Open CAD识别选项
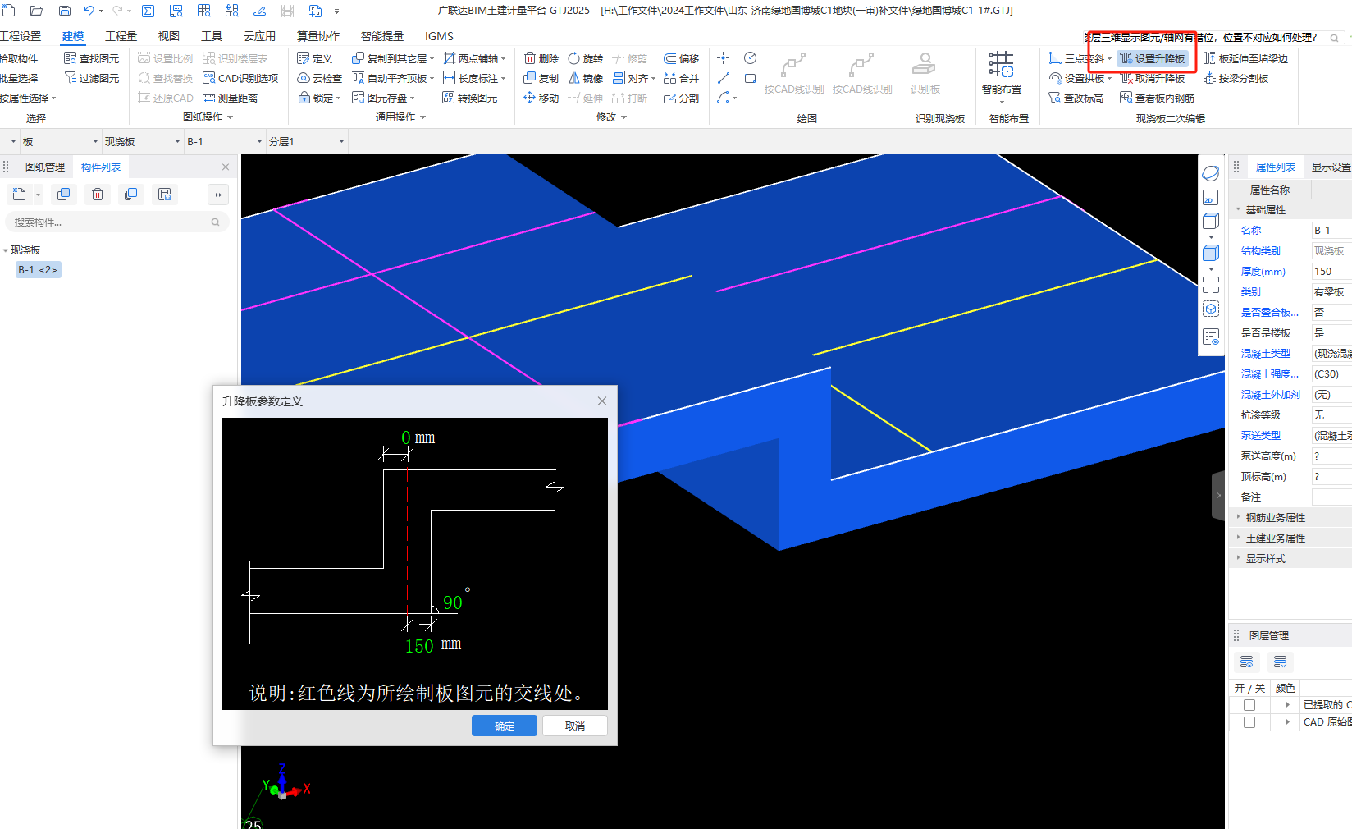Screen dimensions: 1352x829 point(240,78)
